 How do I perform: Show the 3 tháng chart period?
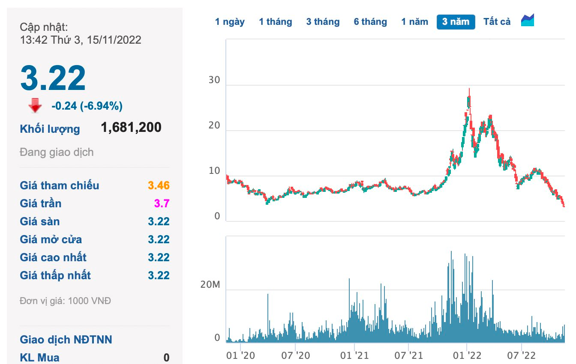323,21
